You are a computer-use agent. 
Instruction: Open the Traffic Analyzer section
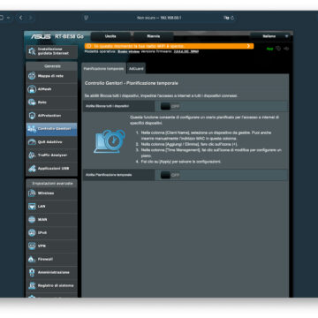(52, 155)
